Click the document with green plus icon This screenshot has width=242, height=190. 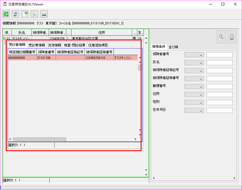(25, 14)
